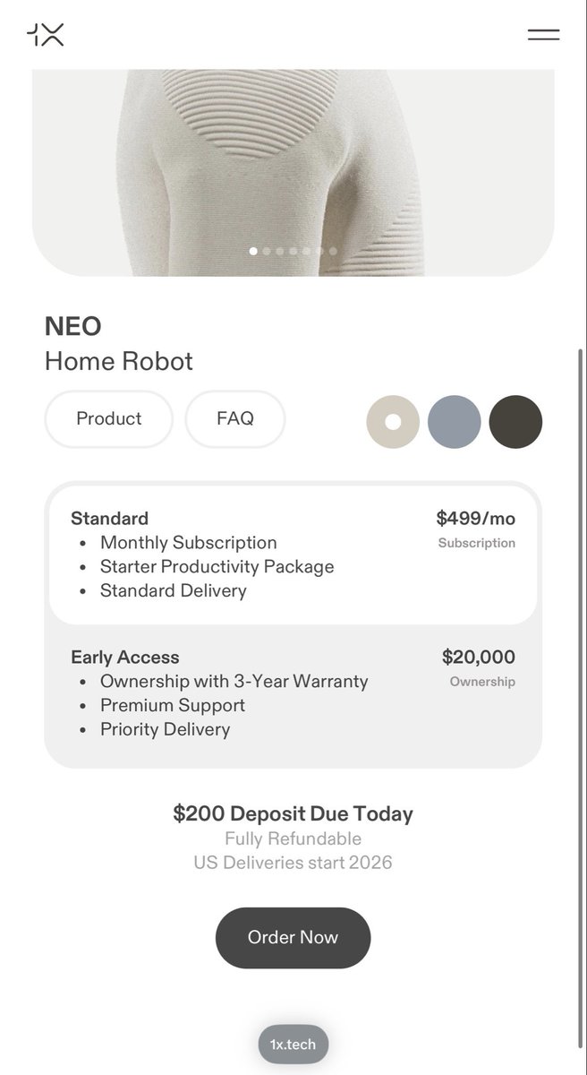Screen dimensions: 587x1075
Task: Jump to the second carousel slide dot
Action: pos(267,251)
